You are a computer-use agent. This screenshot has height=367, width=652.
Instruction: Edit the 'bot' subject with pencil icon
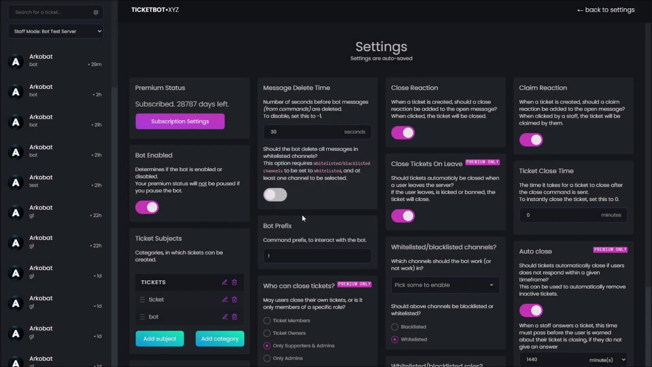225,317
